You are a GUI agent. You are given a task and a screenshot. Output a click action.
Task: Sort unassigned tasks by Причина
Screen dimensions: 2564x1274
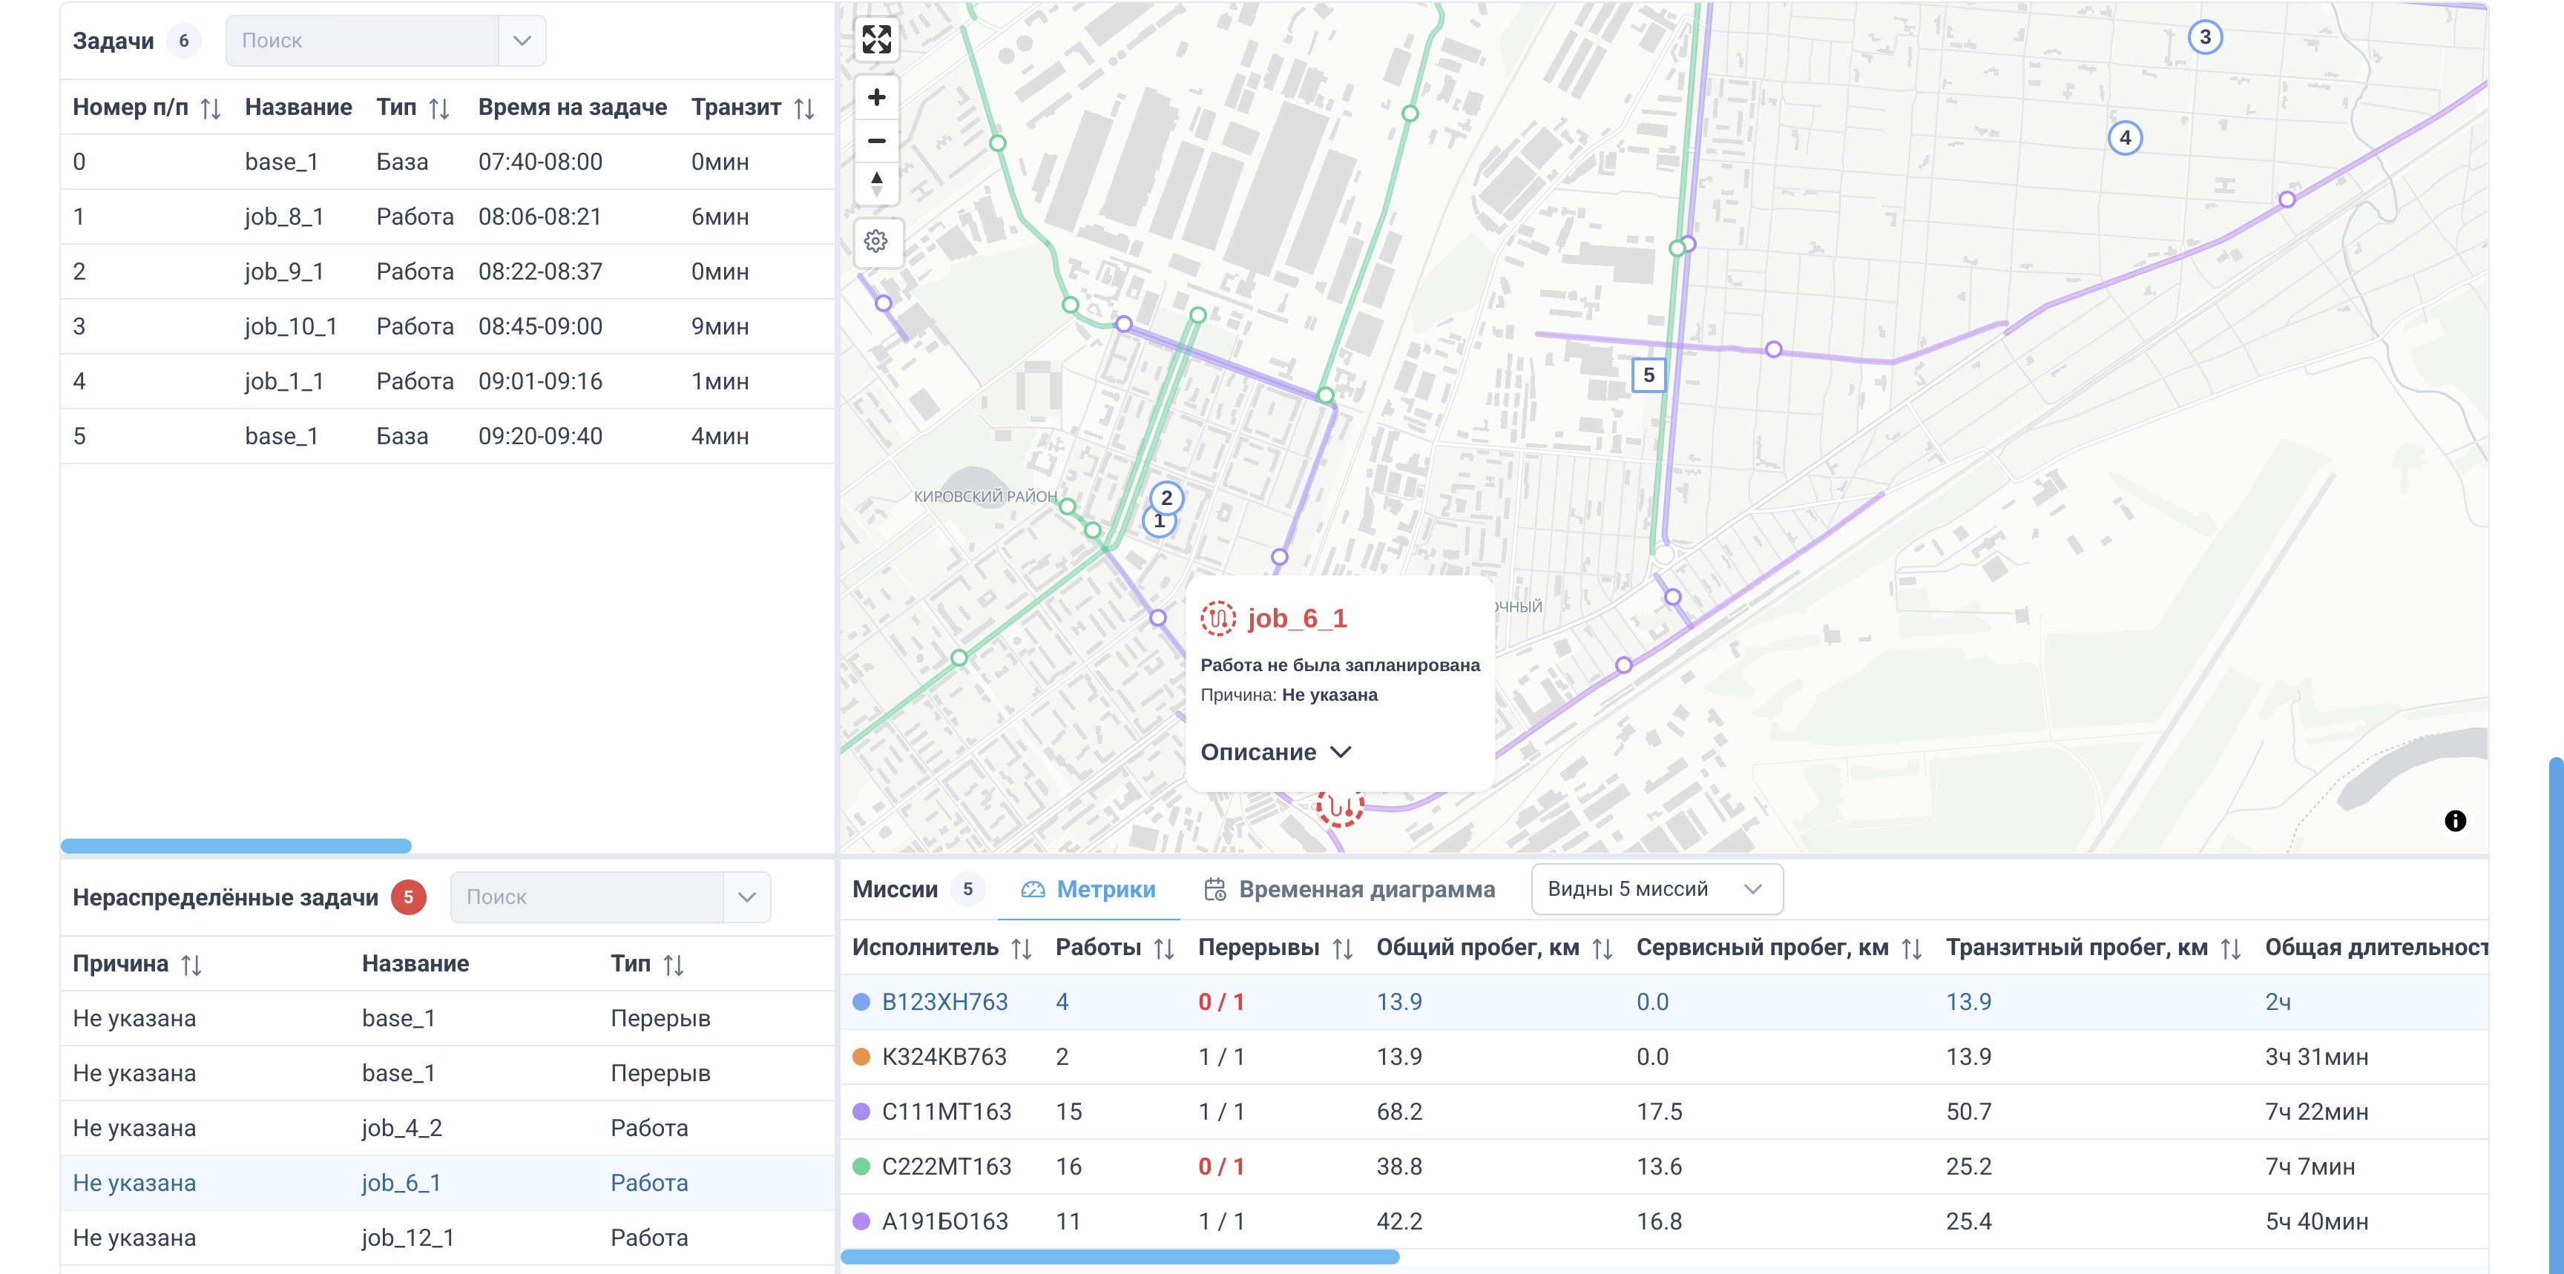coord(191,965)
